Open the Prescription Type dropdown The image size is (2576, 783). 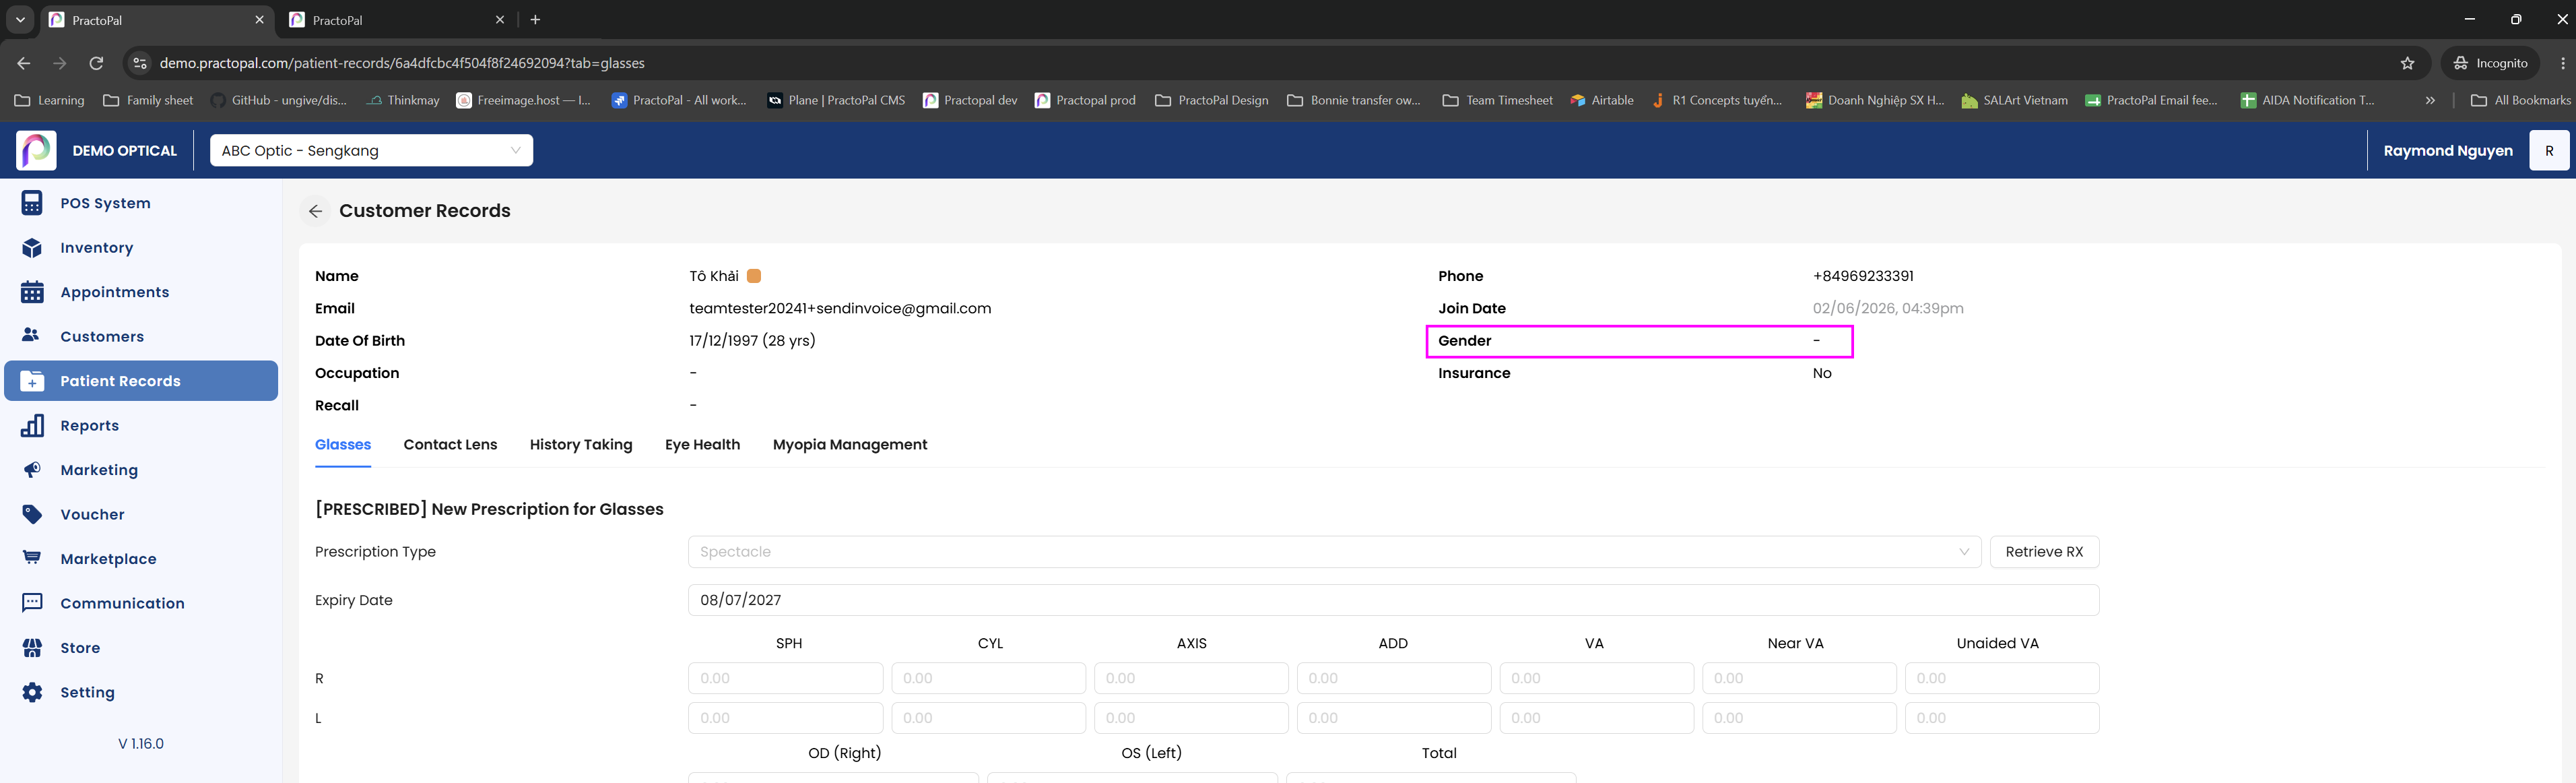1334,552
